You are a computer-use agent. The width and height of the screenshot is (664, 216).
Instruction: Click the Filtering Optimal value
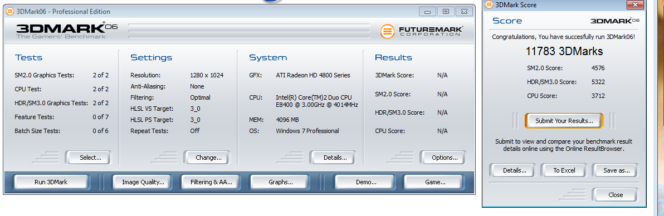(200, 97)
